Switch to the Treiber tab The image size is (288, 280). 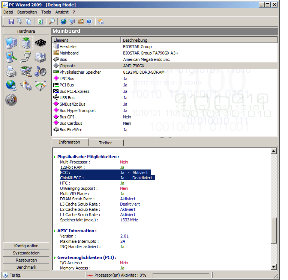(105, 143)
